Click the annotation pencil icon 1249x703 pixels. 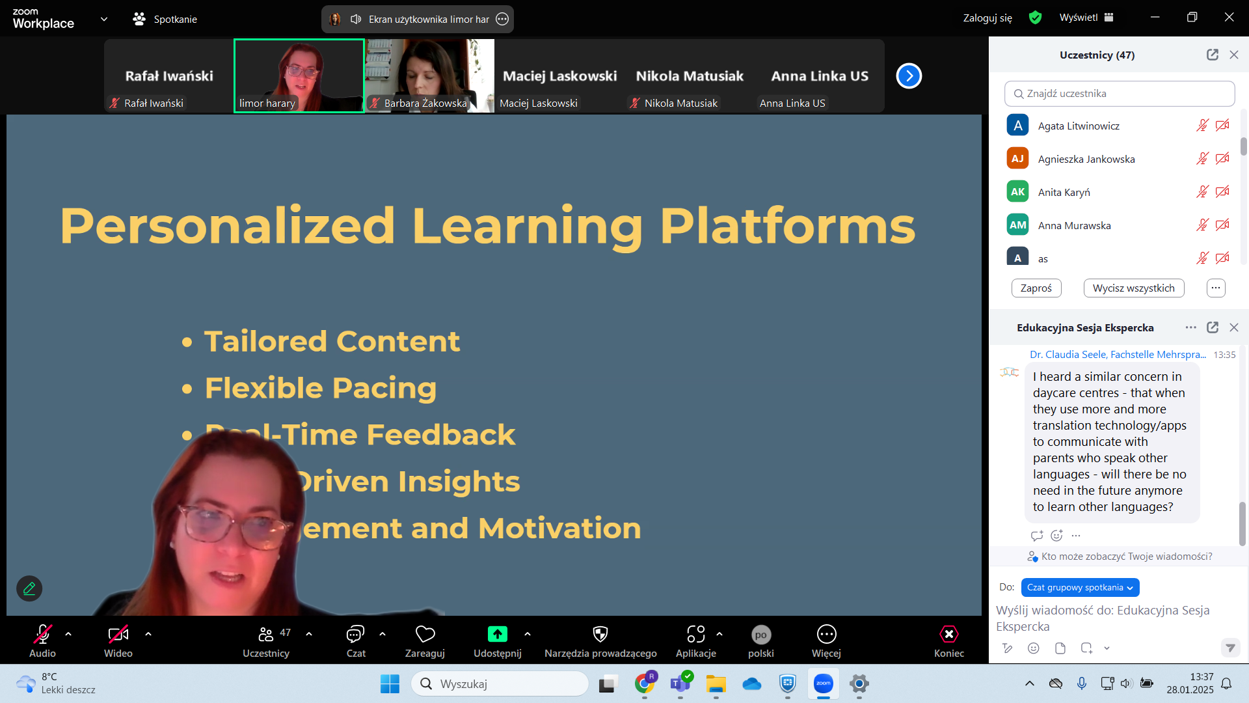tap(29, 588)
